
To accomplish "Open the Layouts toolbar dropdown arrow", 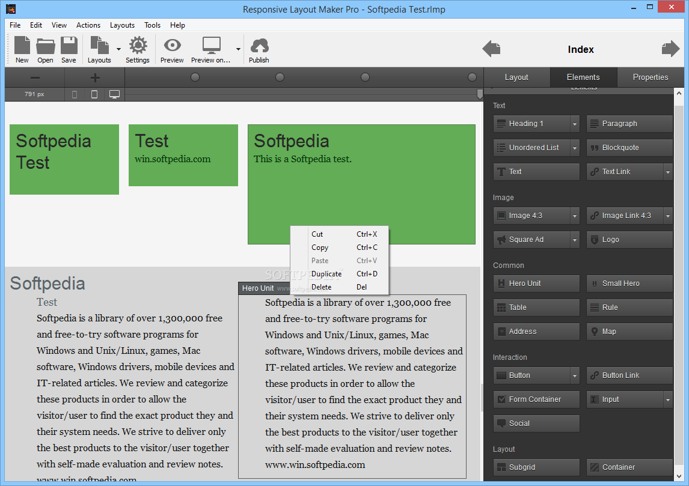I will [x=118, y=49].
